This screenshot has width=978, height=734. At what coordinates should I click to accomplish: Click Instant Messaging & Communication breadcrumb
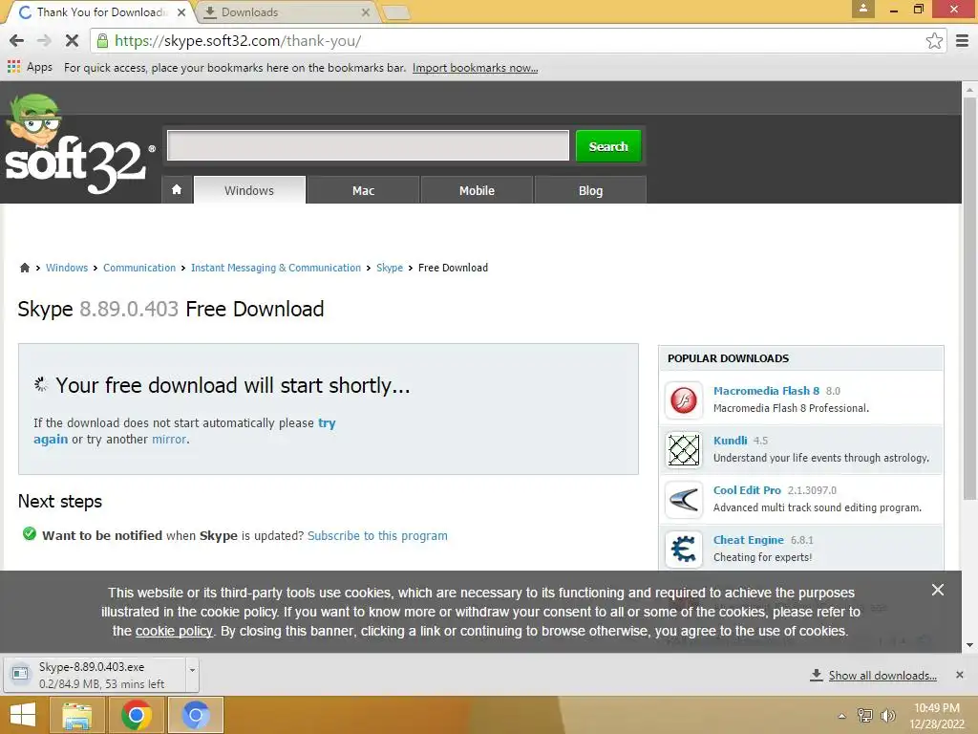point(276,268)
